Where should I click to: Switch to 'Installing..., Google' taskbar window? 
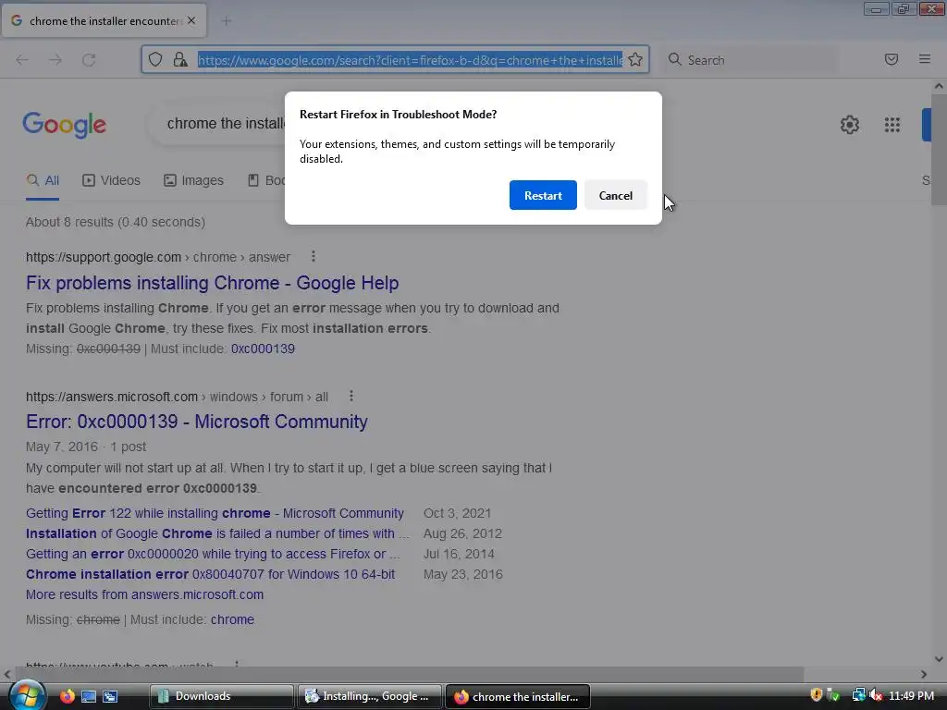pos(370,696)
